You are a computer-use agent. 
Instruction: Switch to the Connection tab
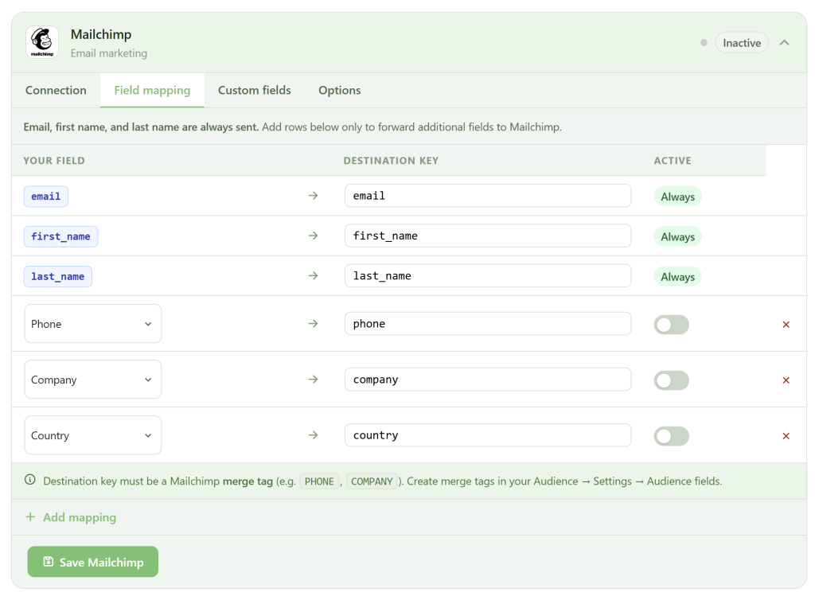57,91
